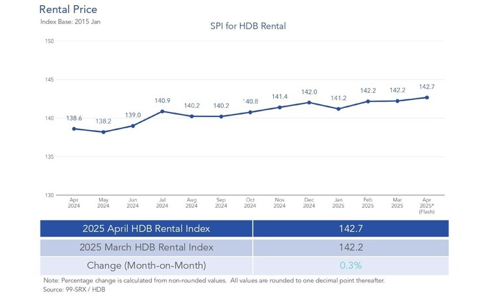Select the 'Oct 2024' x-axis label

[x=250, y=202]
